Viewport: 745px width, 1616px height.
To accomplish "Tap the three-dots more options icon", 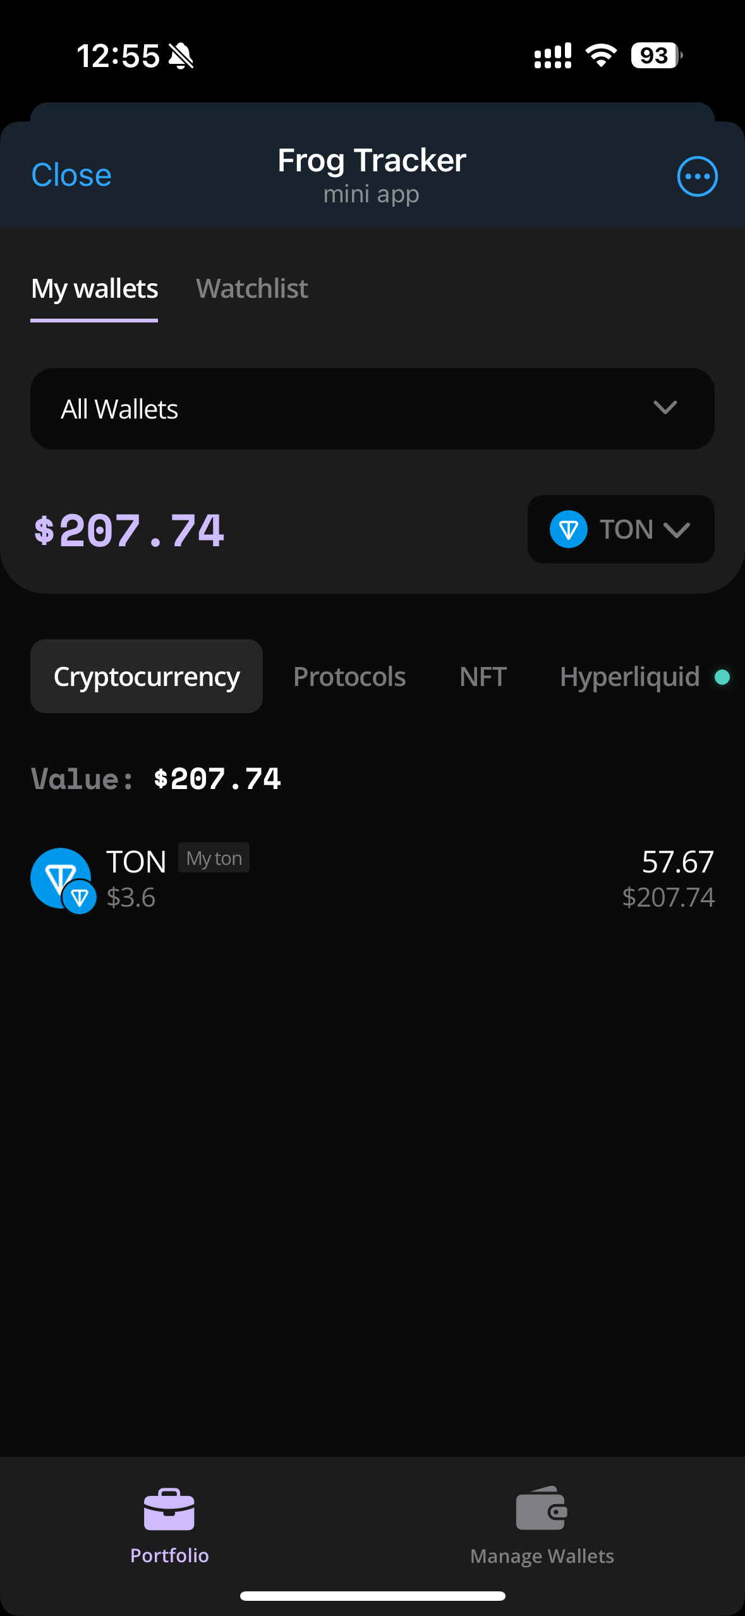I will click(697, 176).
